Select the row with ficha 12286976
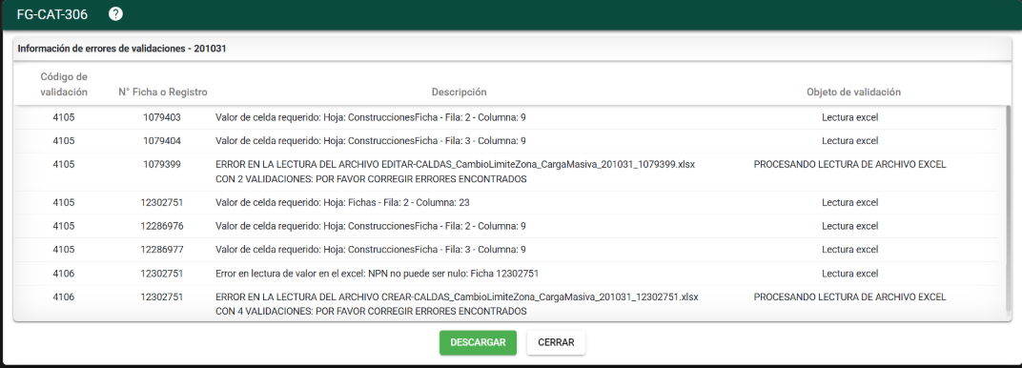 click(x=506, y=226)
